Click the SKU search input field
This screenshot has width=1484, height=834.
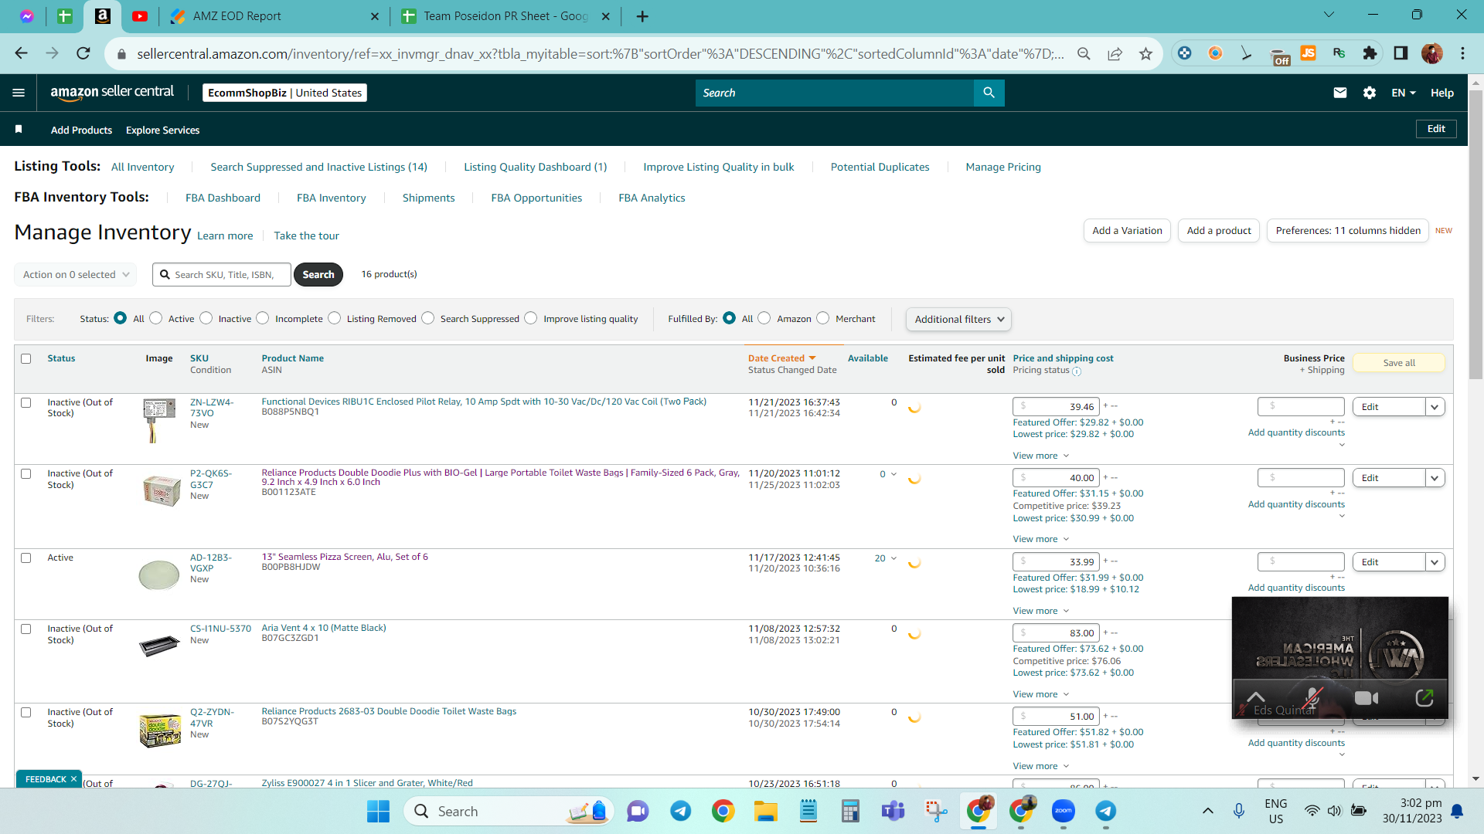[x=222, y=274]
